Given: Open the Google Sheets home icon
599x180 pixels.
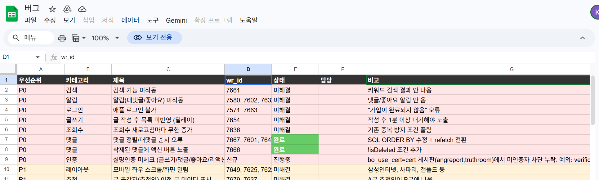Looking at the screenshot, I should pyautogui.click(x=12, y=14).
